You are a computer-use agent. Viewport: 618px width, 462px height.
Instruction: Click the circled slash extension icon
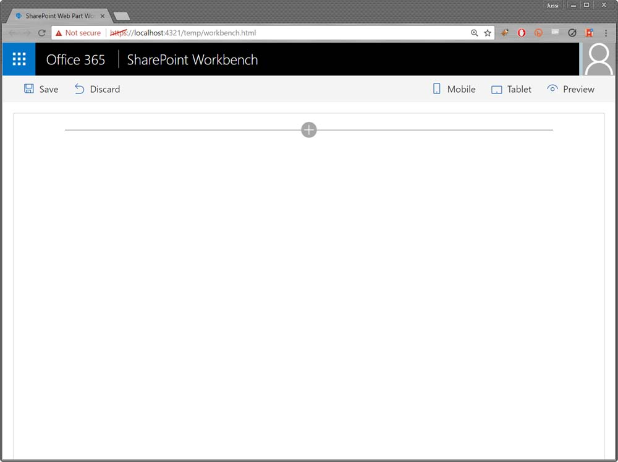(x=572, y=33)
